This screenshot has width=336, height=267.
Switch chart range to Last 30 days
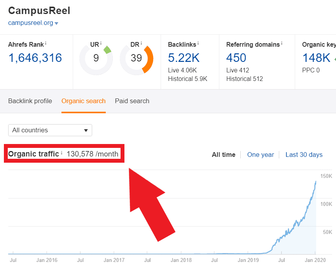(x=304, y=155)
